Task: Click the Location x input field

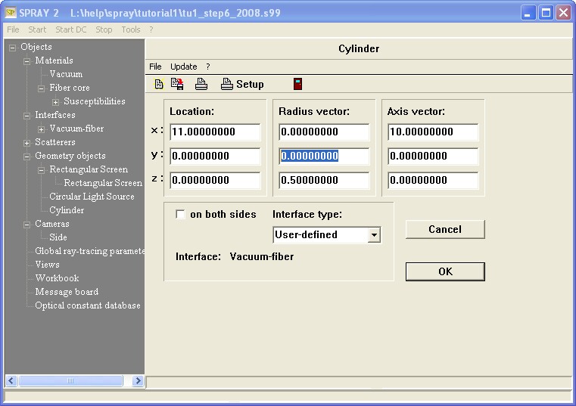Action: tap(215, 132)
